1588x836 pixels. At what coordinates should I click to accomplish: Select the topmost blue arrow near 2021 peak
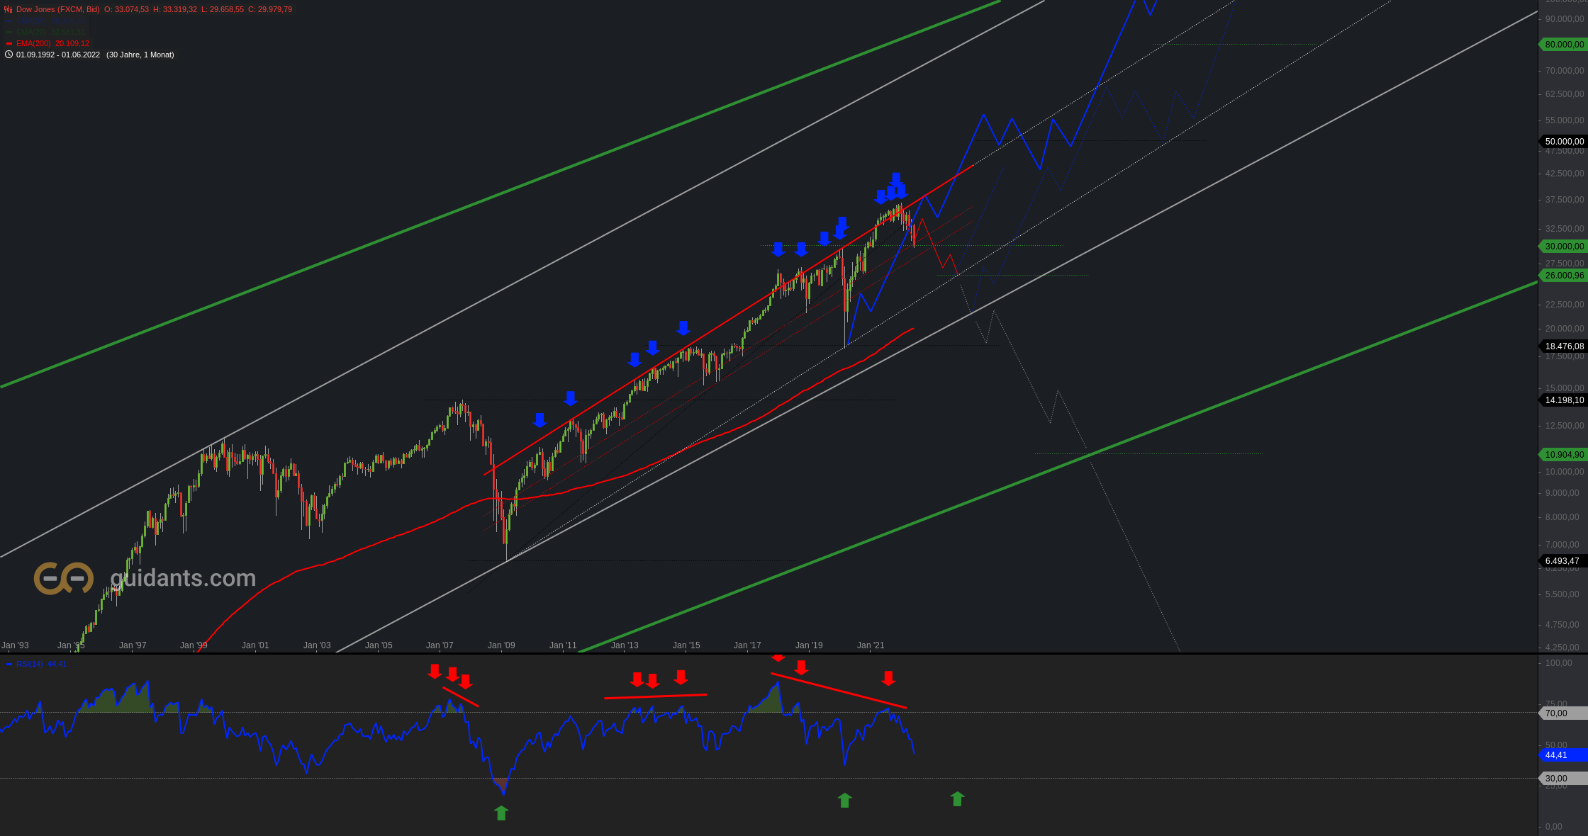tap(896, 179)
